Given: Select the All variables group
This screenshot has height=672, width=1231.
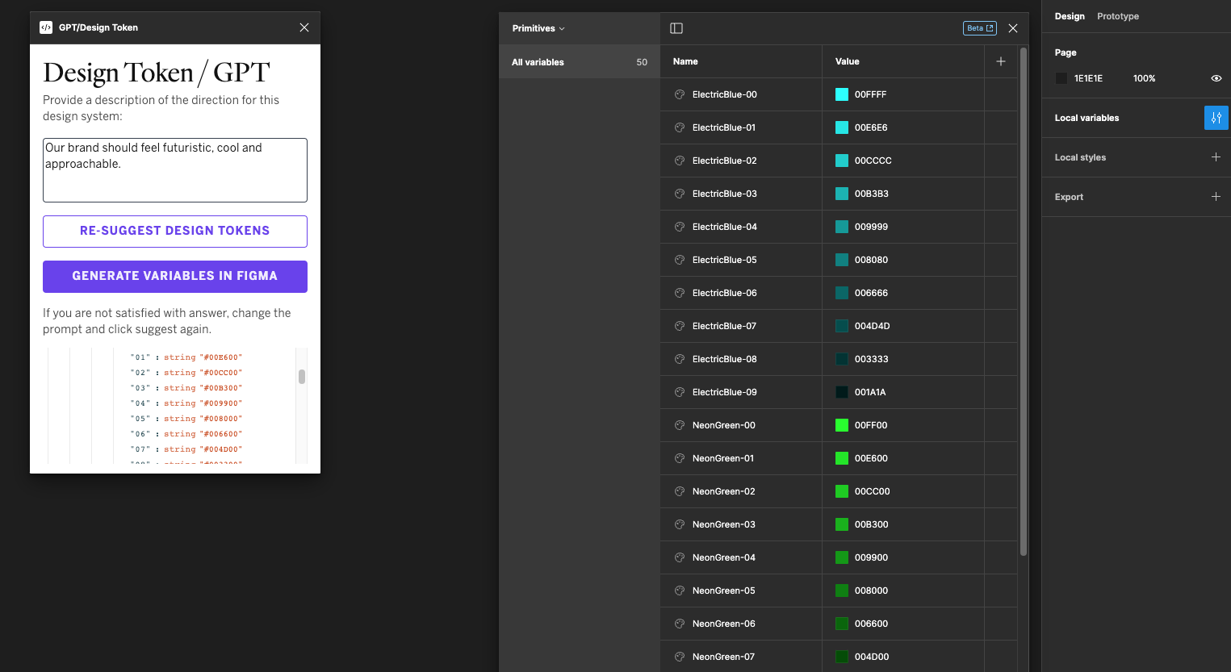Looking at the screenshot, I should tap(580, 62).
